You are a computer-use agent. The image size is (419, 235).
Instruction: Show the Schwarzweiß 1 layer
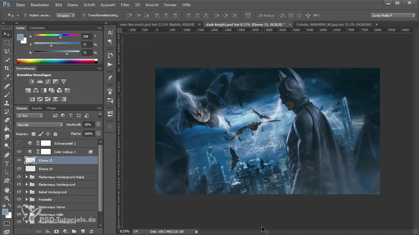19,143
